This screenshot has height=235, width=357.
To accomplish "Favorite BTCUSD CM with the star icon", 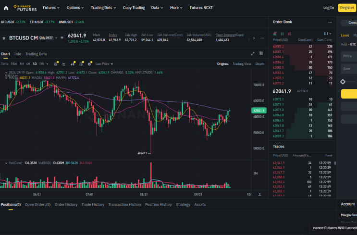I will [4, 38].
